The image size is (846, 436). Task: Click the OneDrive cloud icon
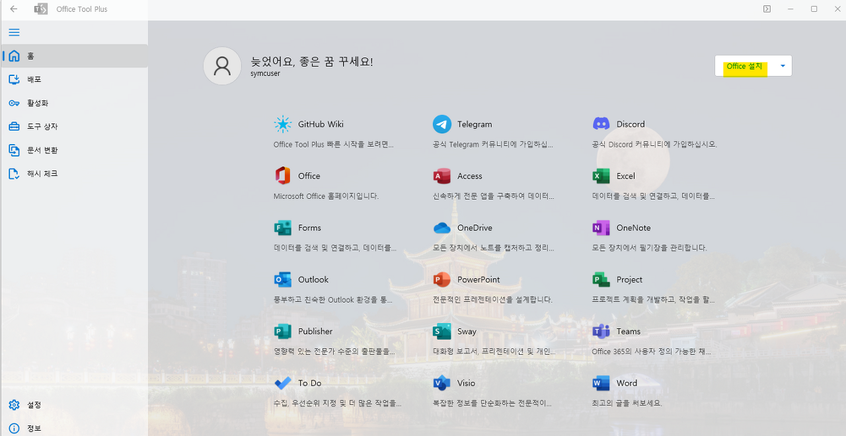(x=442, y=228)
